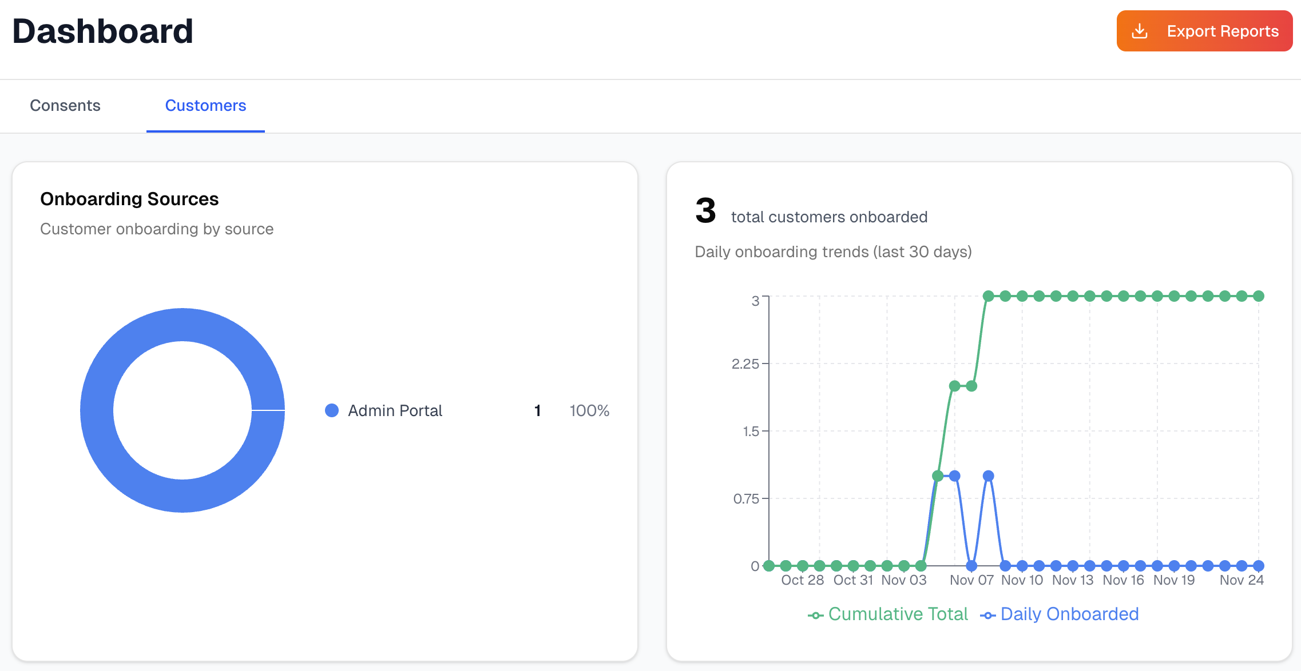Click the Export Reports button
Viewport: 1301px width, 671px height.
1204,31
